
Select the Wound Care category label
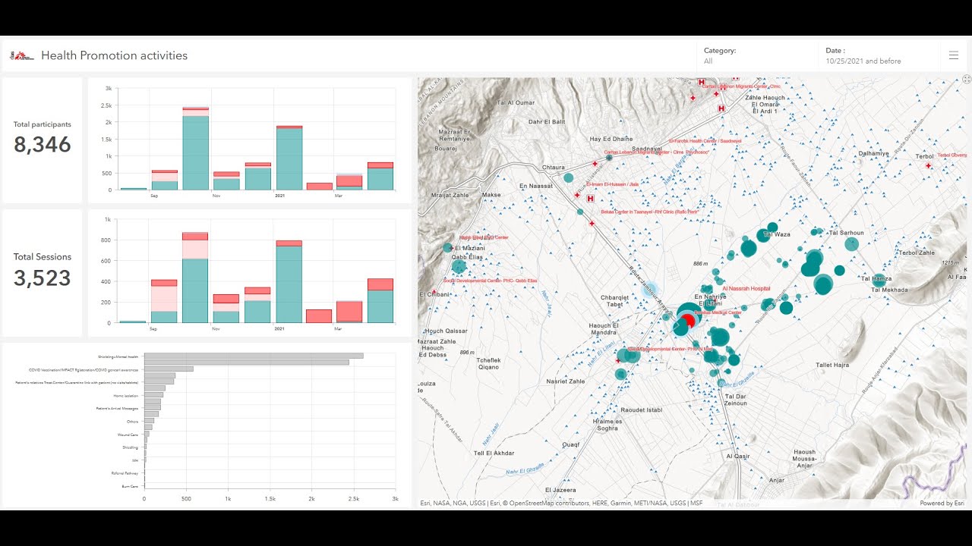[129, 435]
